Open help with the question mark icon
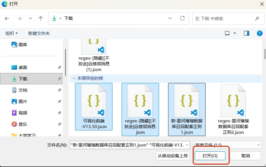266x167 pixels. tap(259, 33)
